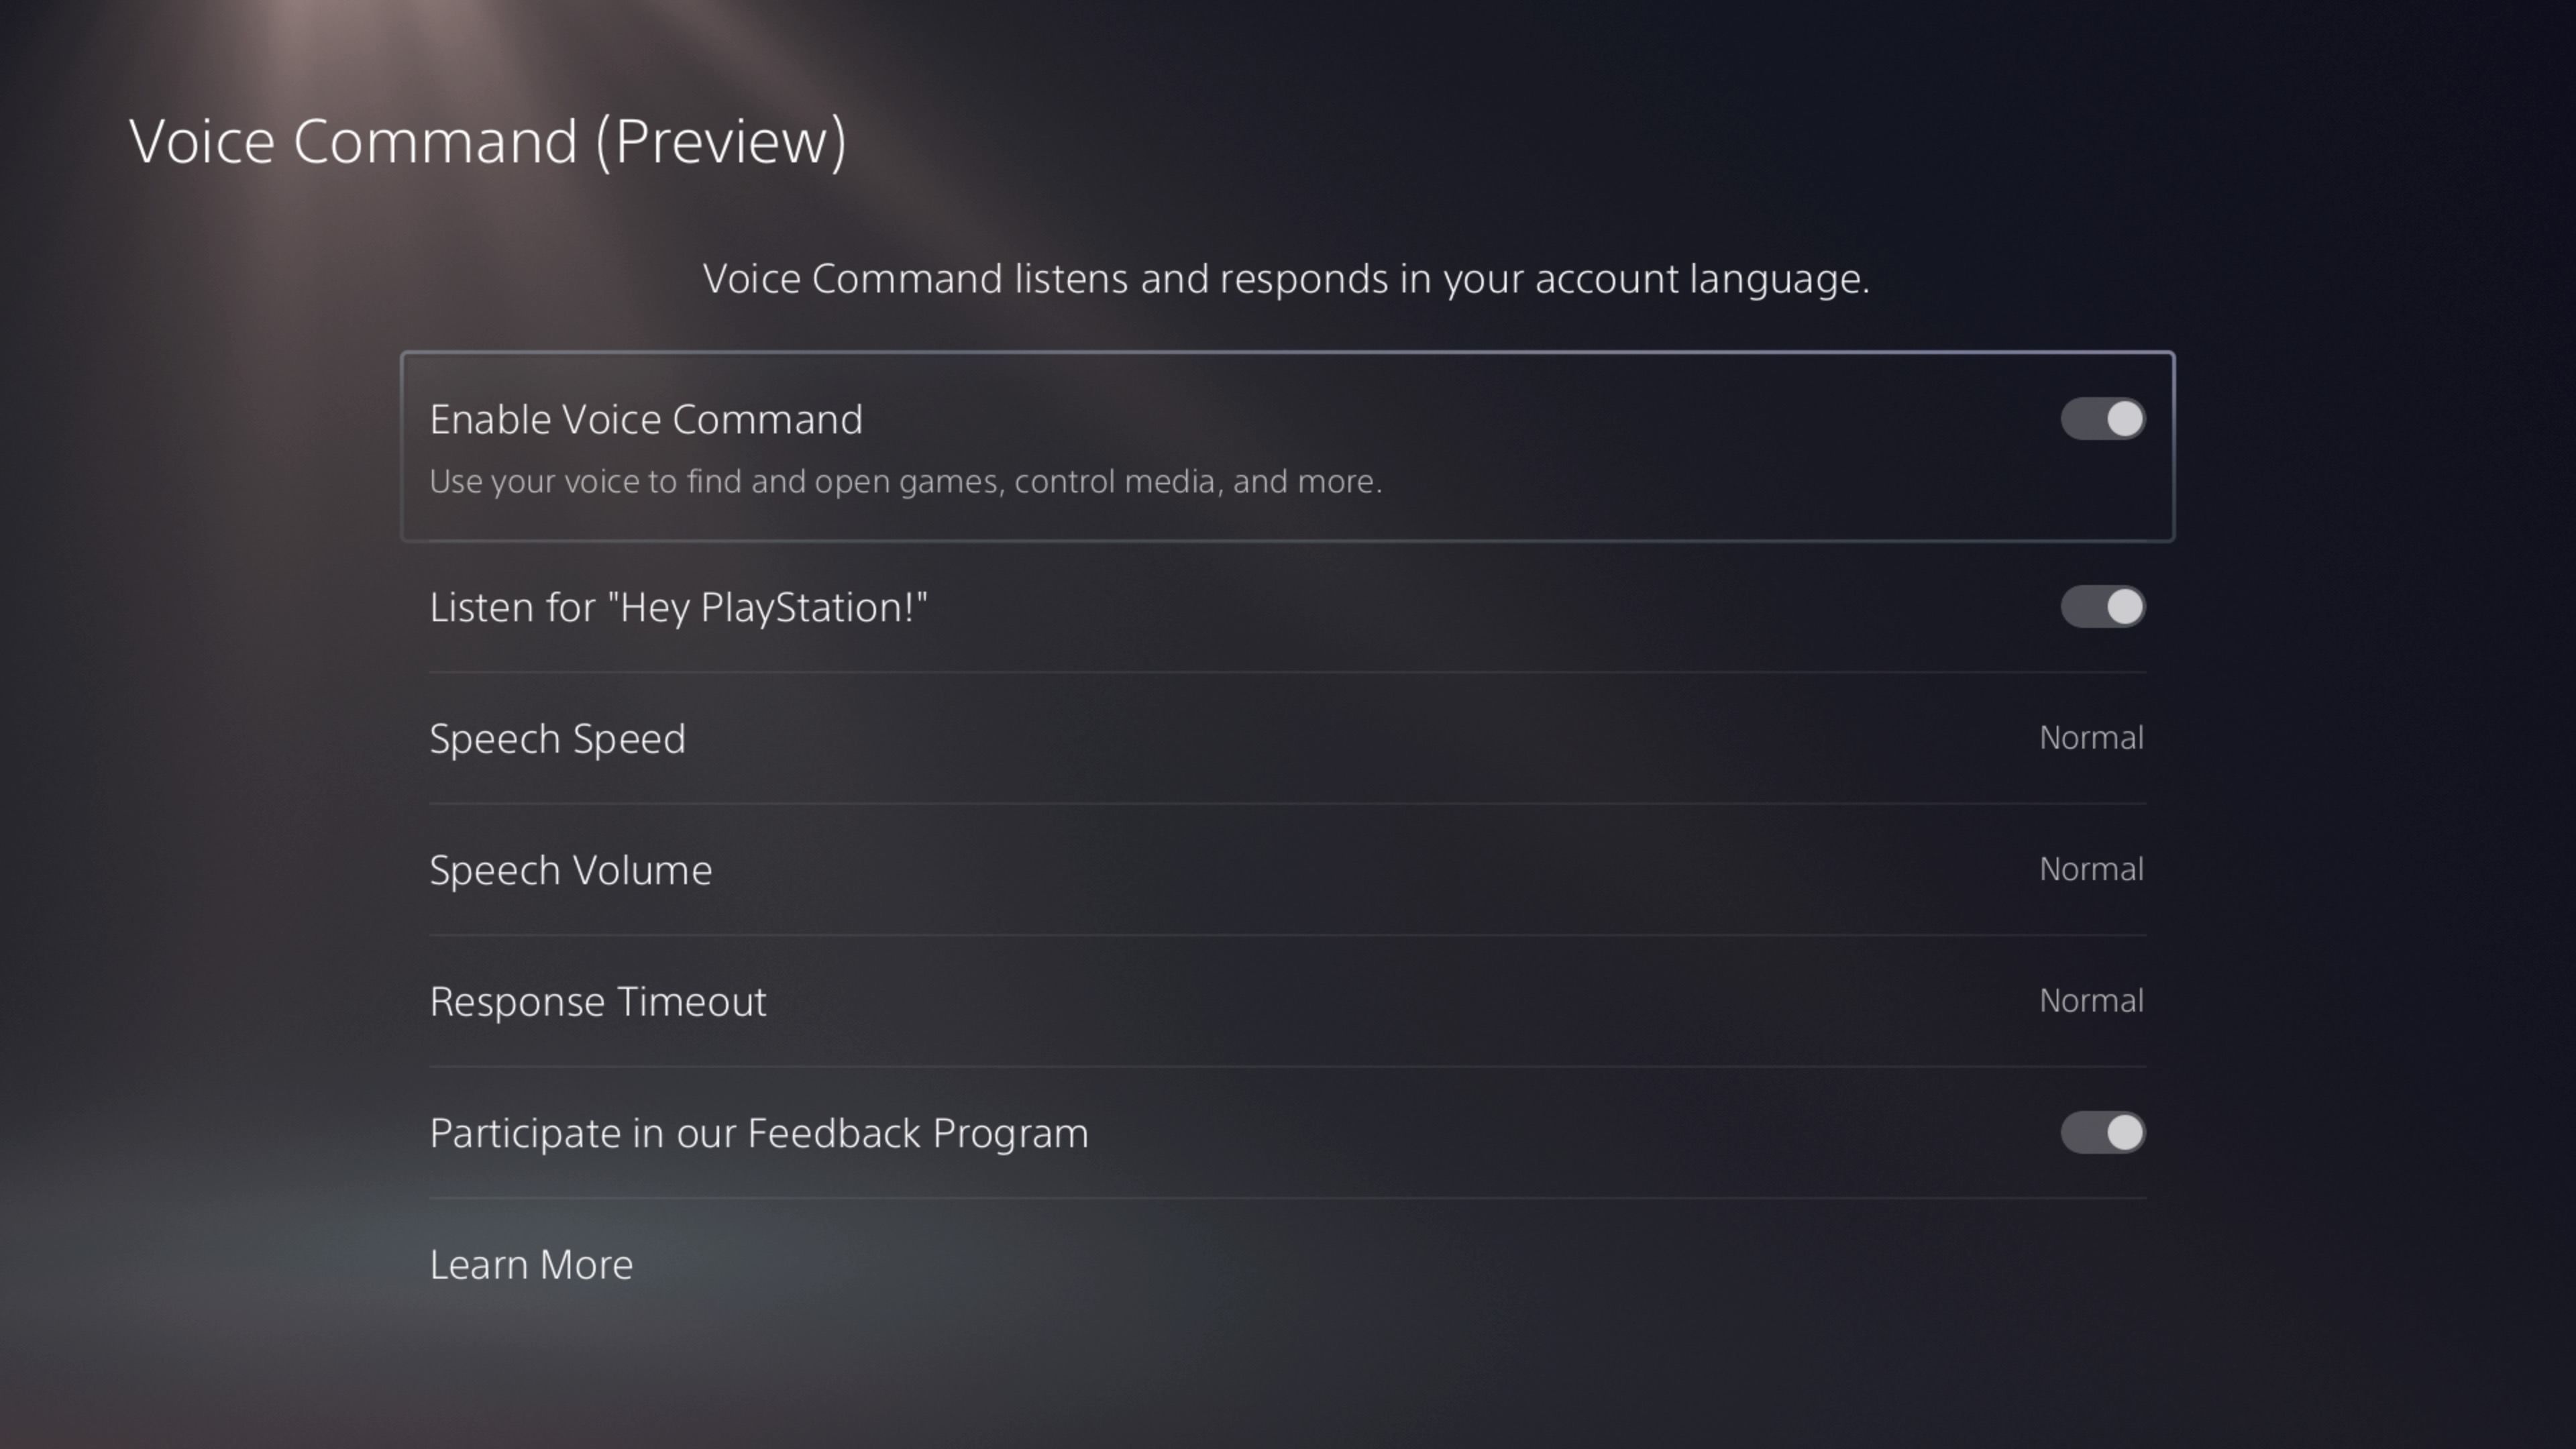Toggle Enable Voice Command switch
This screenshot has height=1449, width=2576.
[2102, 417]
